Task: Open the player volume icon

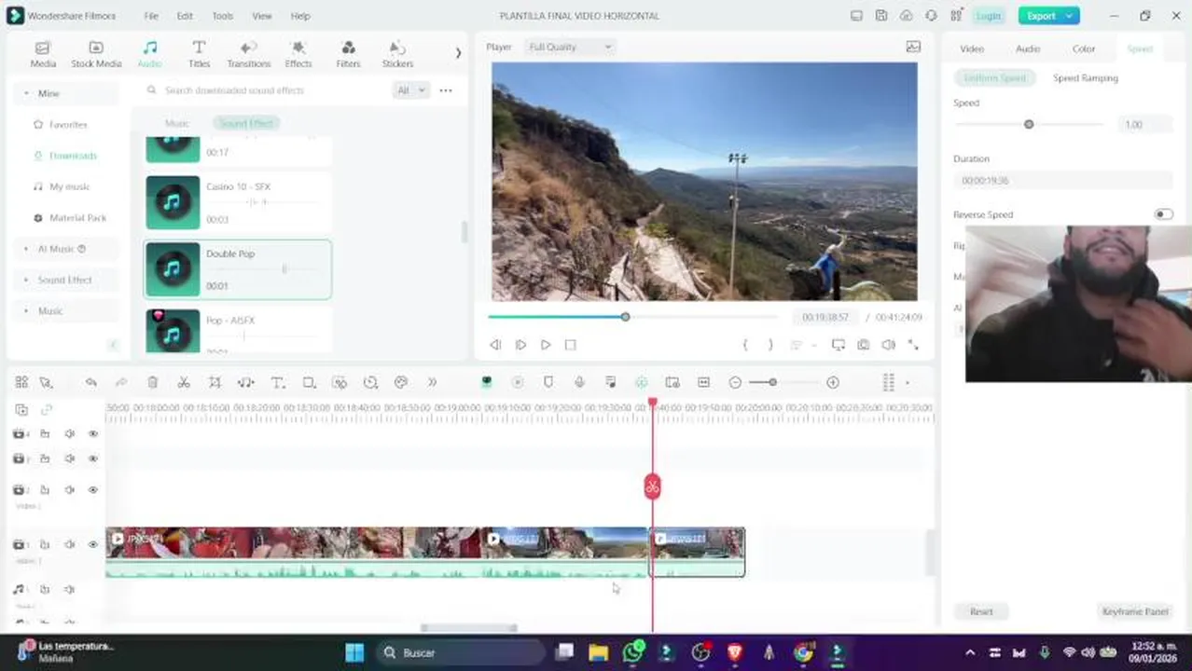Action: click(888, 345)
